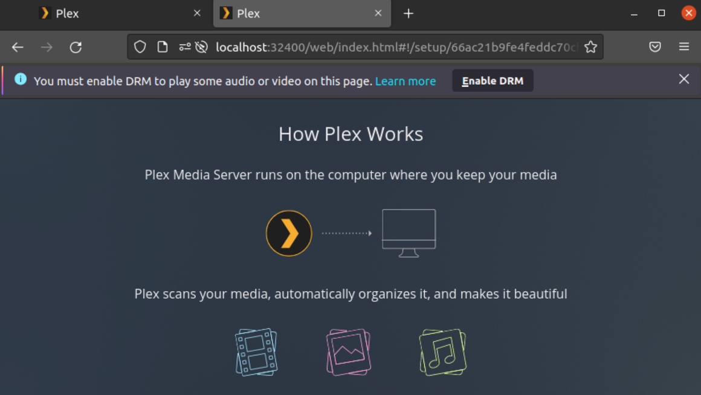The width and height of the screenshot is (701, 395).
Task: Dismiss the DRM notification banner
Action: (x=683, y=79)
